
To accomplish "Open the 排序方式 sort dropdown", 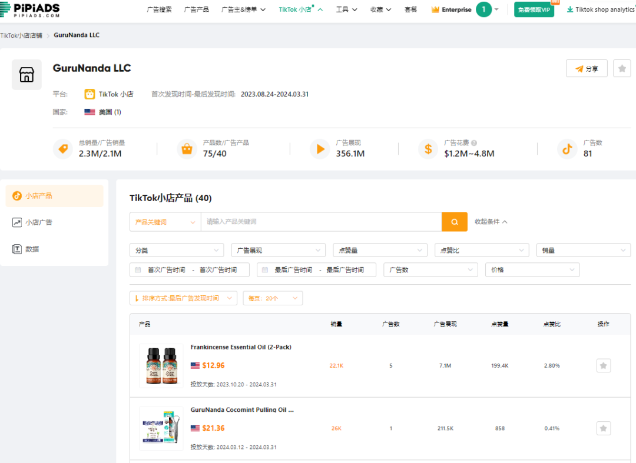I will [x=183, y=298].
